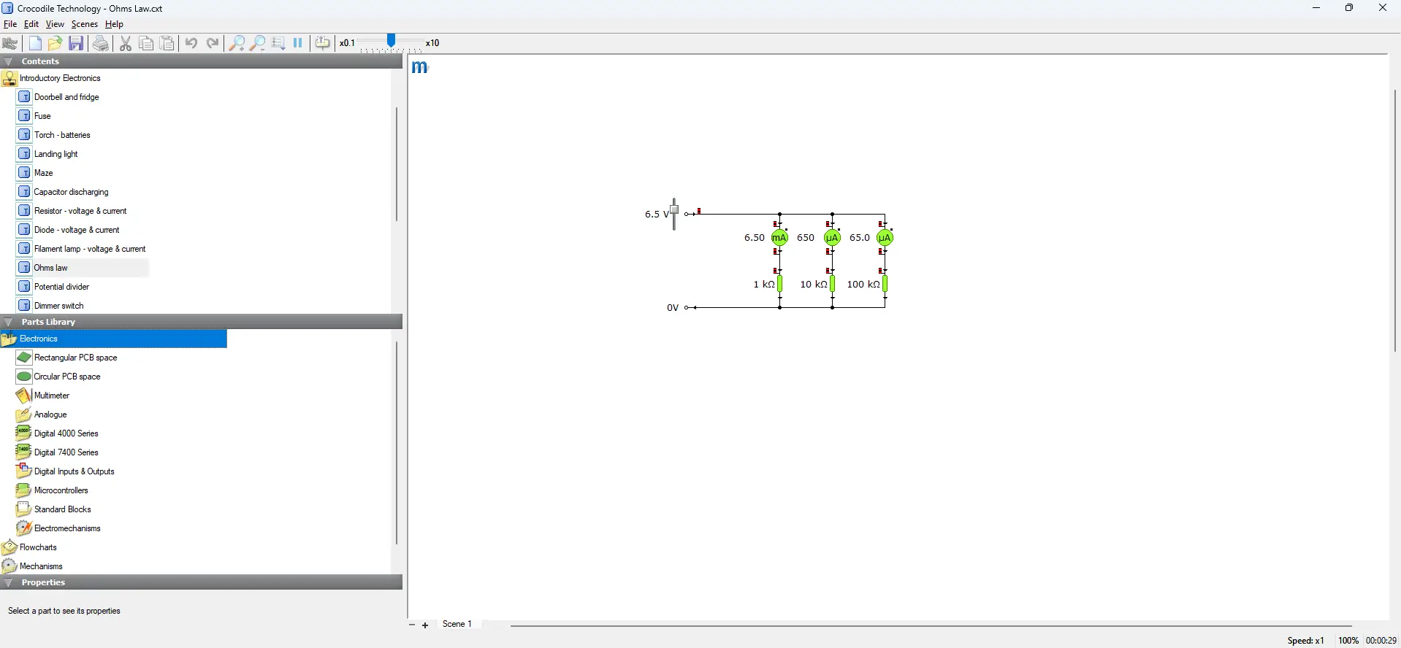Cut the selection with the scissors icon
This screenshot has height=648, width=1401.
126,43
